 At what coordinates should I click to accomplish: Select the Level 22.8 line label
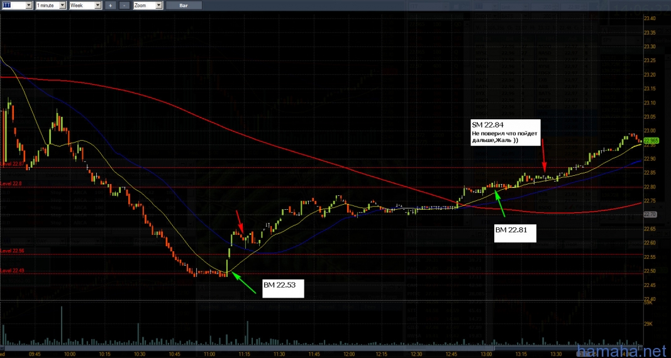click(11, 183)
